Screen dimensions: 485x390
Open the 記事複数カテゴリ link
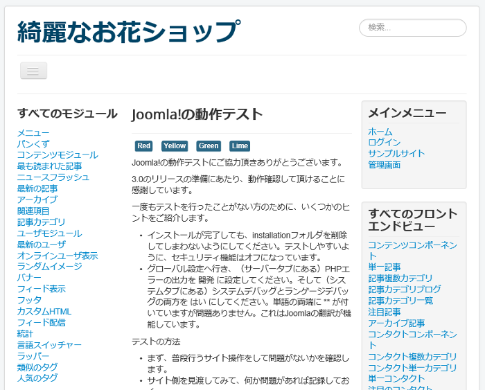pos(400,278)
